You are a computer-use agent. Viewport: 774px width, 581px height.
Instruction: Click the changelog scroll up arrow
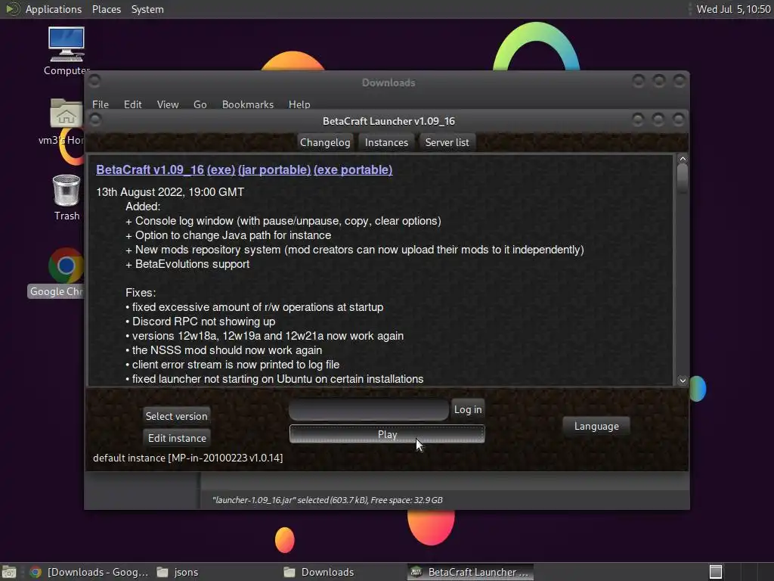[x=683, y=159]
